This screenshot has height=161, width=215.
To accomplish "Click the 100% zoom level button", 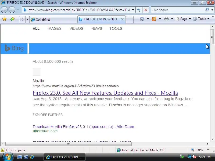I will [x=197, y=150].
